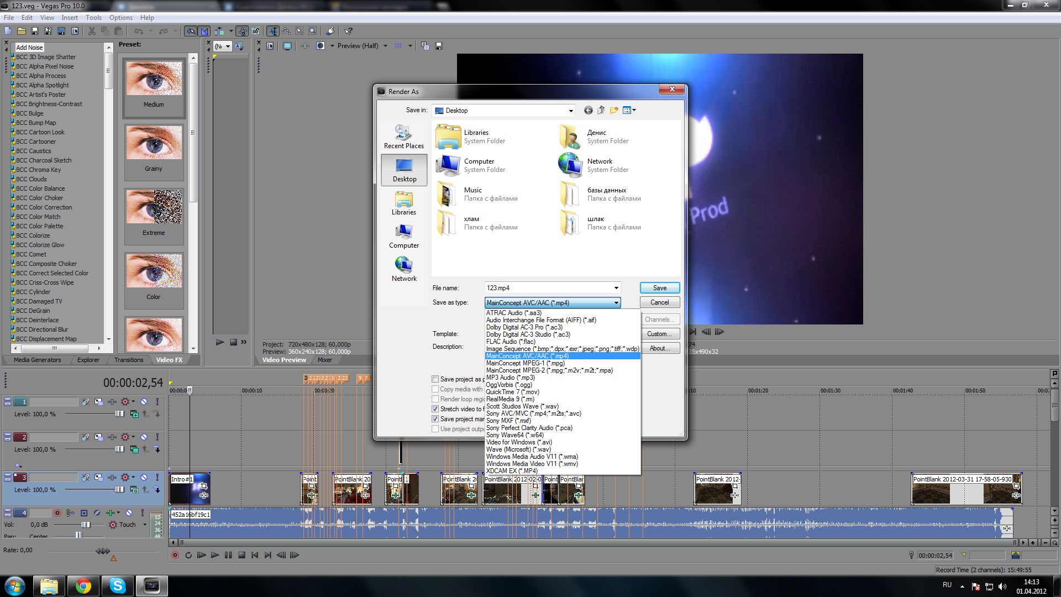Select 'Sony AVC/MVC' from type list
This screenshot has height=597, width=1061.
563,413
